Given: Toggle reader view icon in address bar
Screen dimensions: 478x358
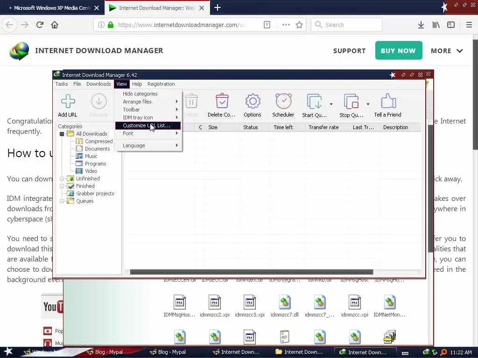Looking at the screenshot, I should (267, 25).
